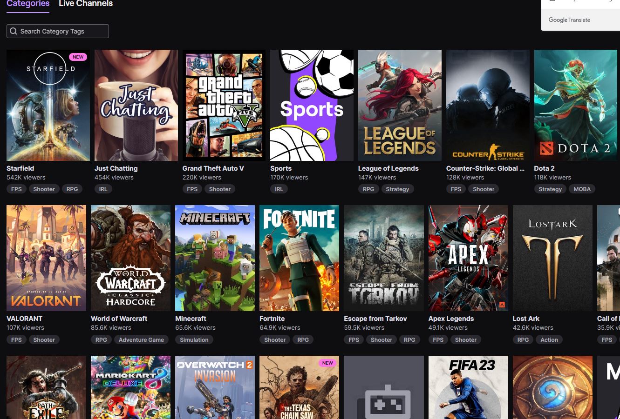Select the Action tag under Lost Ark

549,340
